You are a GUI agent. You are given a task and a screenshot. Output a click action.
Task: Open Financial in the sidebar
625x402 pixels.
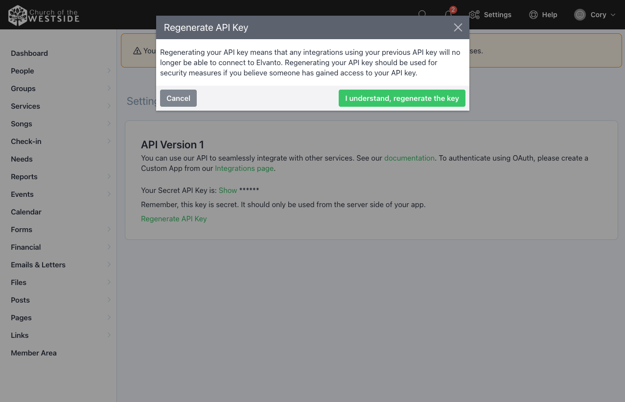click(26, 247)
